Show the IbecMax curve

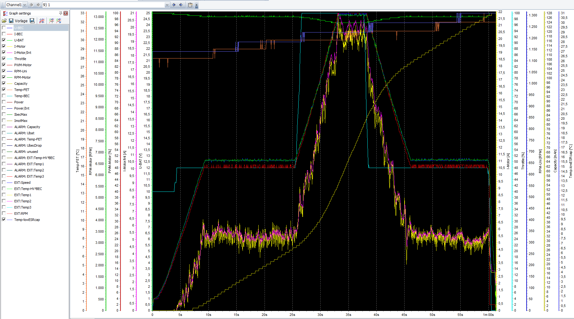click(x=4, y=114)
